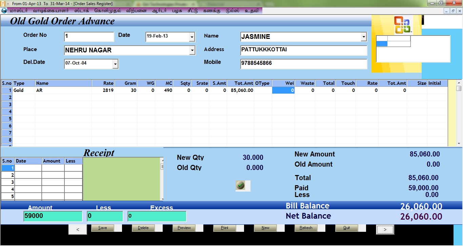Select the Wei cell in row 1
This screenshot has width=463, height=246.
pos(283,91)
